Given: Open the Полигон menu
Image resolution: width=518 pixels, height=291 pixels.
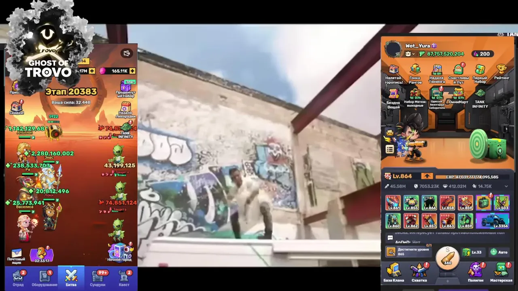Looking at the screenshot, I should pyautogui.click(x=476, y=273).
